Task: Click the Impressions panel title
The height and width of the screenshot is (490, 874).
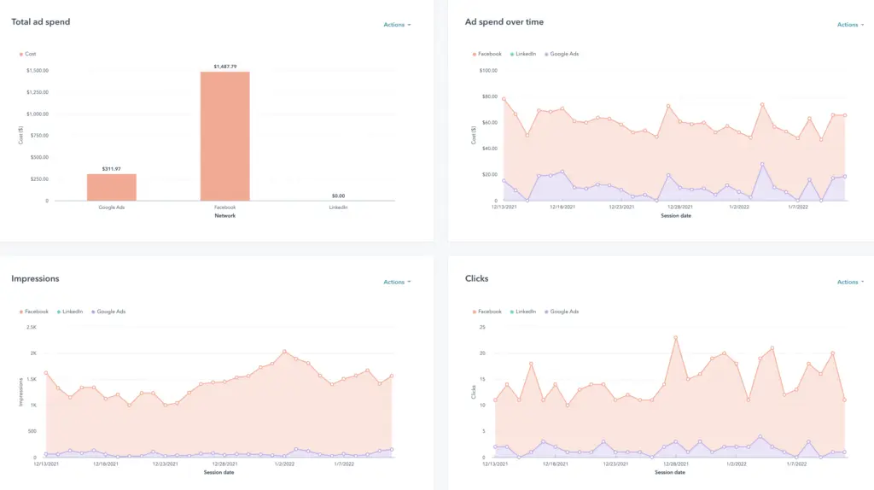Action: point(35,279)
